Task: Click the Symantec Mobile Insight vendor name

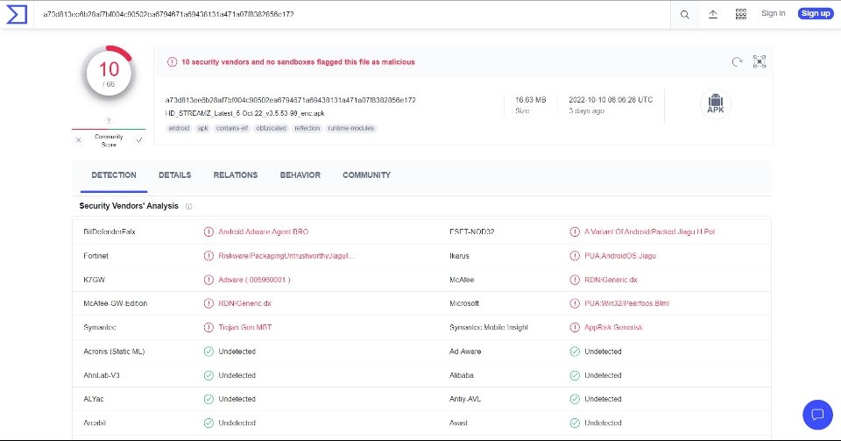Action: coord(489,327)
